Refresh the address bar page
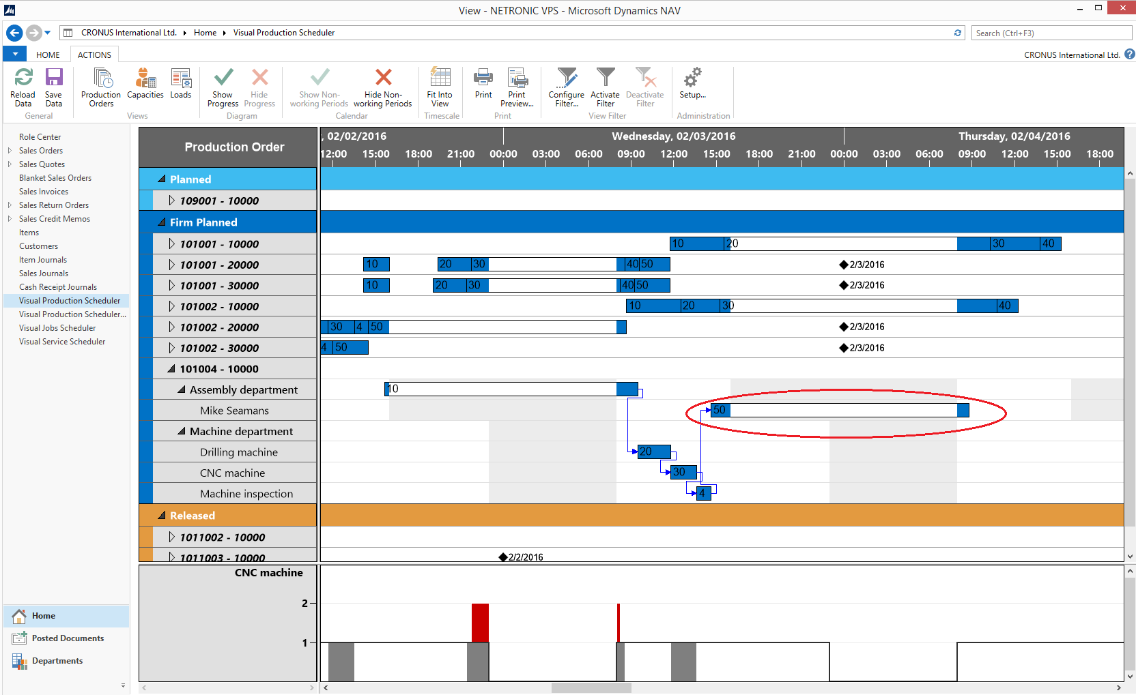 958,33
